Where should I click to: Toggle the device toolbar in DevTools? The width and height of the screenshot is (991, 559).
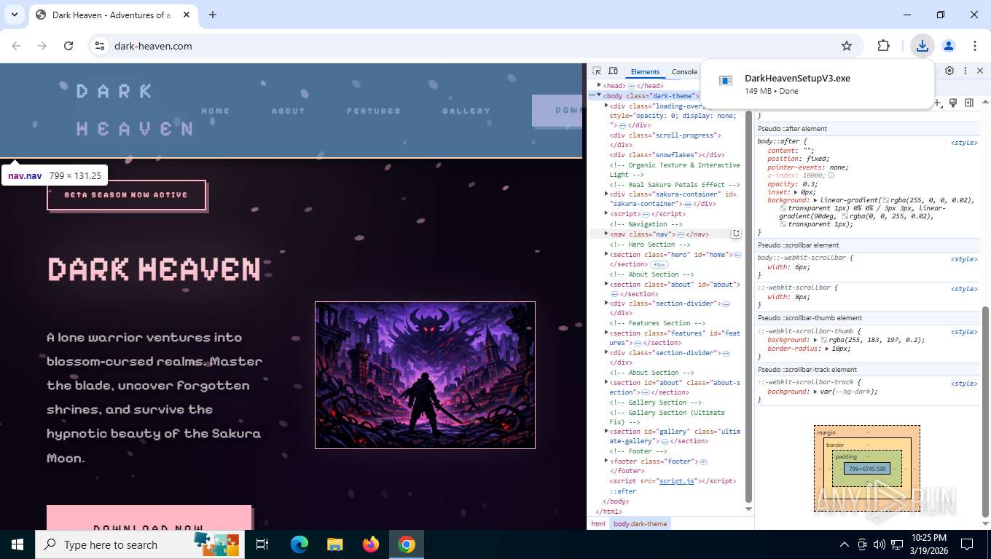pyautogui.click(x=614, y=71)
